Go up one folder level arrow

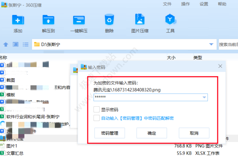(6, 45)
